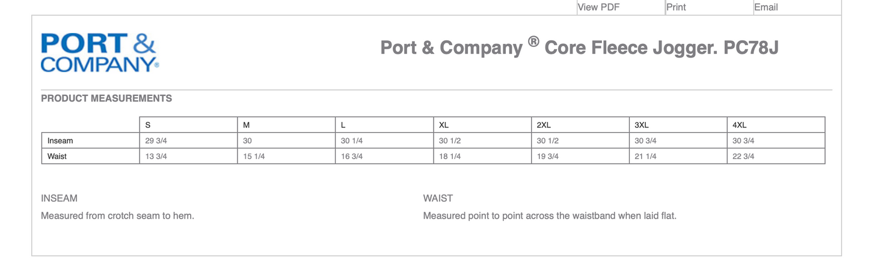Click the 2XL size column header
Image resolution: width=869 pixels, height=278 pixels.
[x=544, y=125]
